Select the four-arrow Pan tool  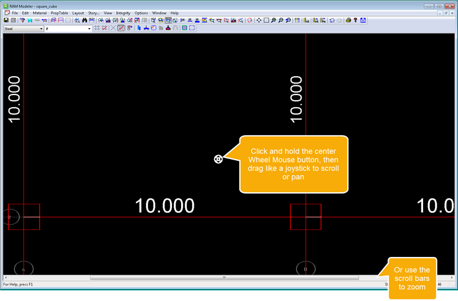pyautogui.click(x=259, y=20)
